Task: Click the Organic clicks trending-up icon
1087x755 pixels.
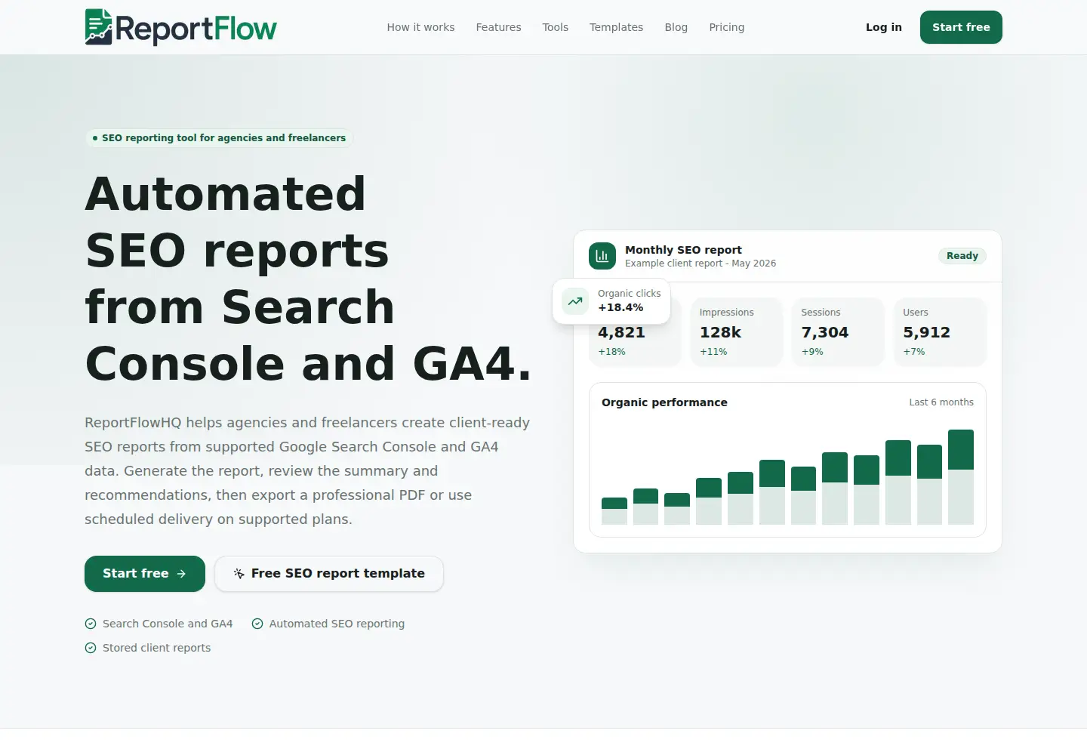Action: [575, 301]
